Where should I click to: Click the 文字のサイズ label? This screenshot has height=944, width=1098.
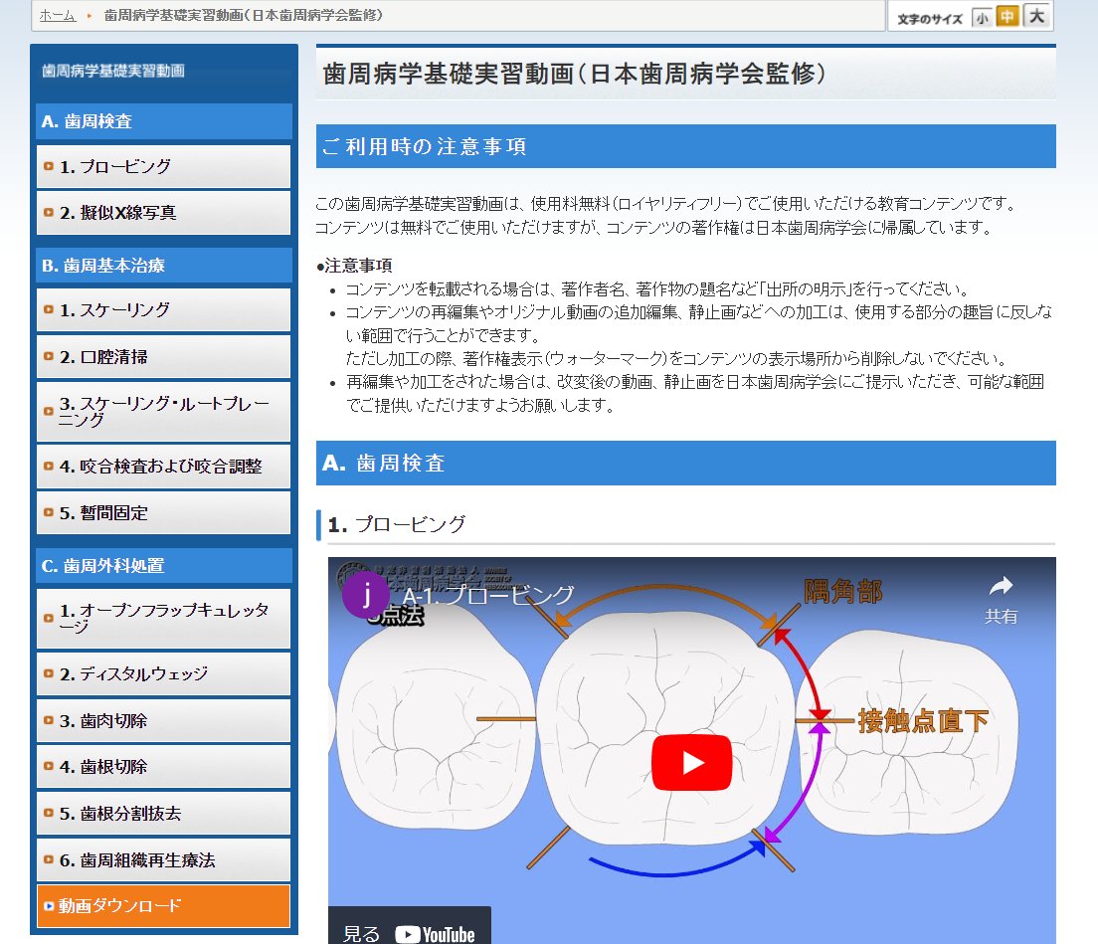(x=930, y=19)
